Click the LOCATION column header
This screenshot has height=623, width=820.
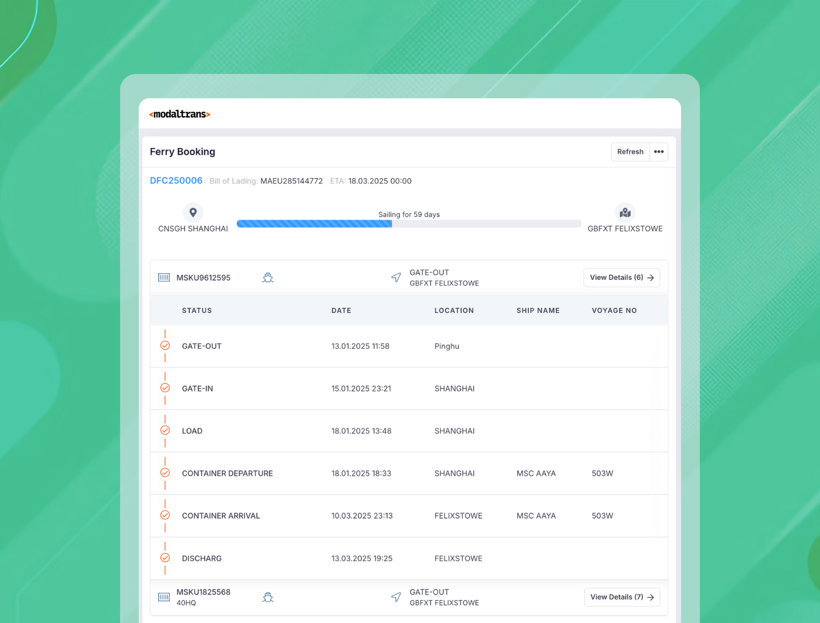pyautogui.click(x=454, y=310)
